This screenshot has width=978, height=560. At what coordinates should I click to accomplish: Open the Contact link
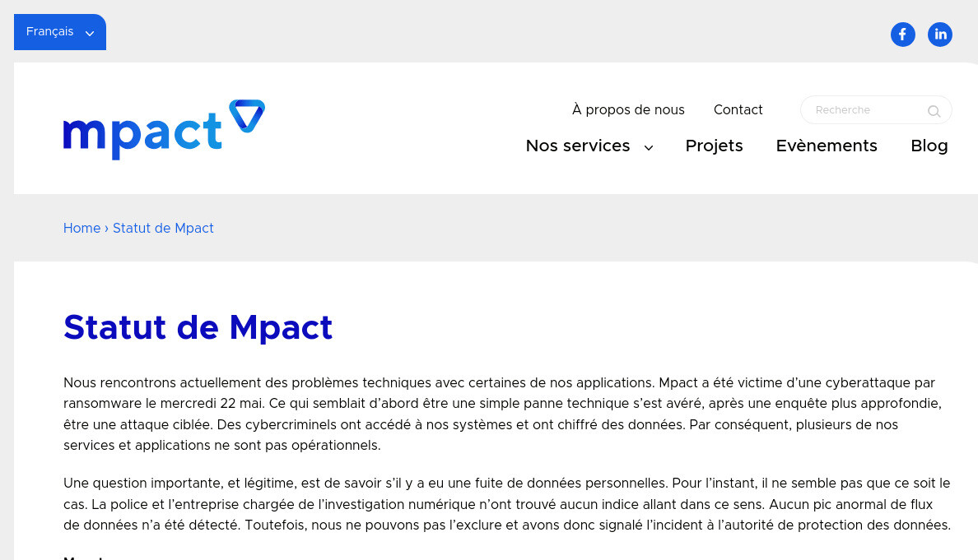tap(738, 109)
